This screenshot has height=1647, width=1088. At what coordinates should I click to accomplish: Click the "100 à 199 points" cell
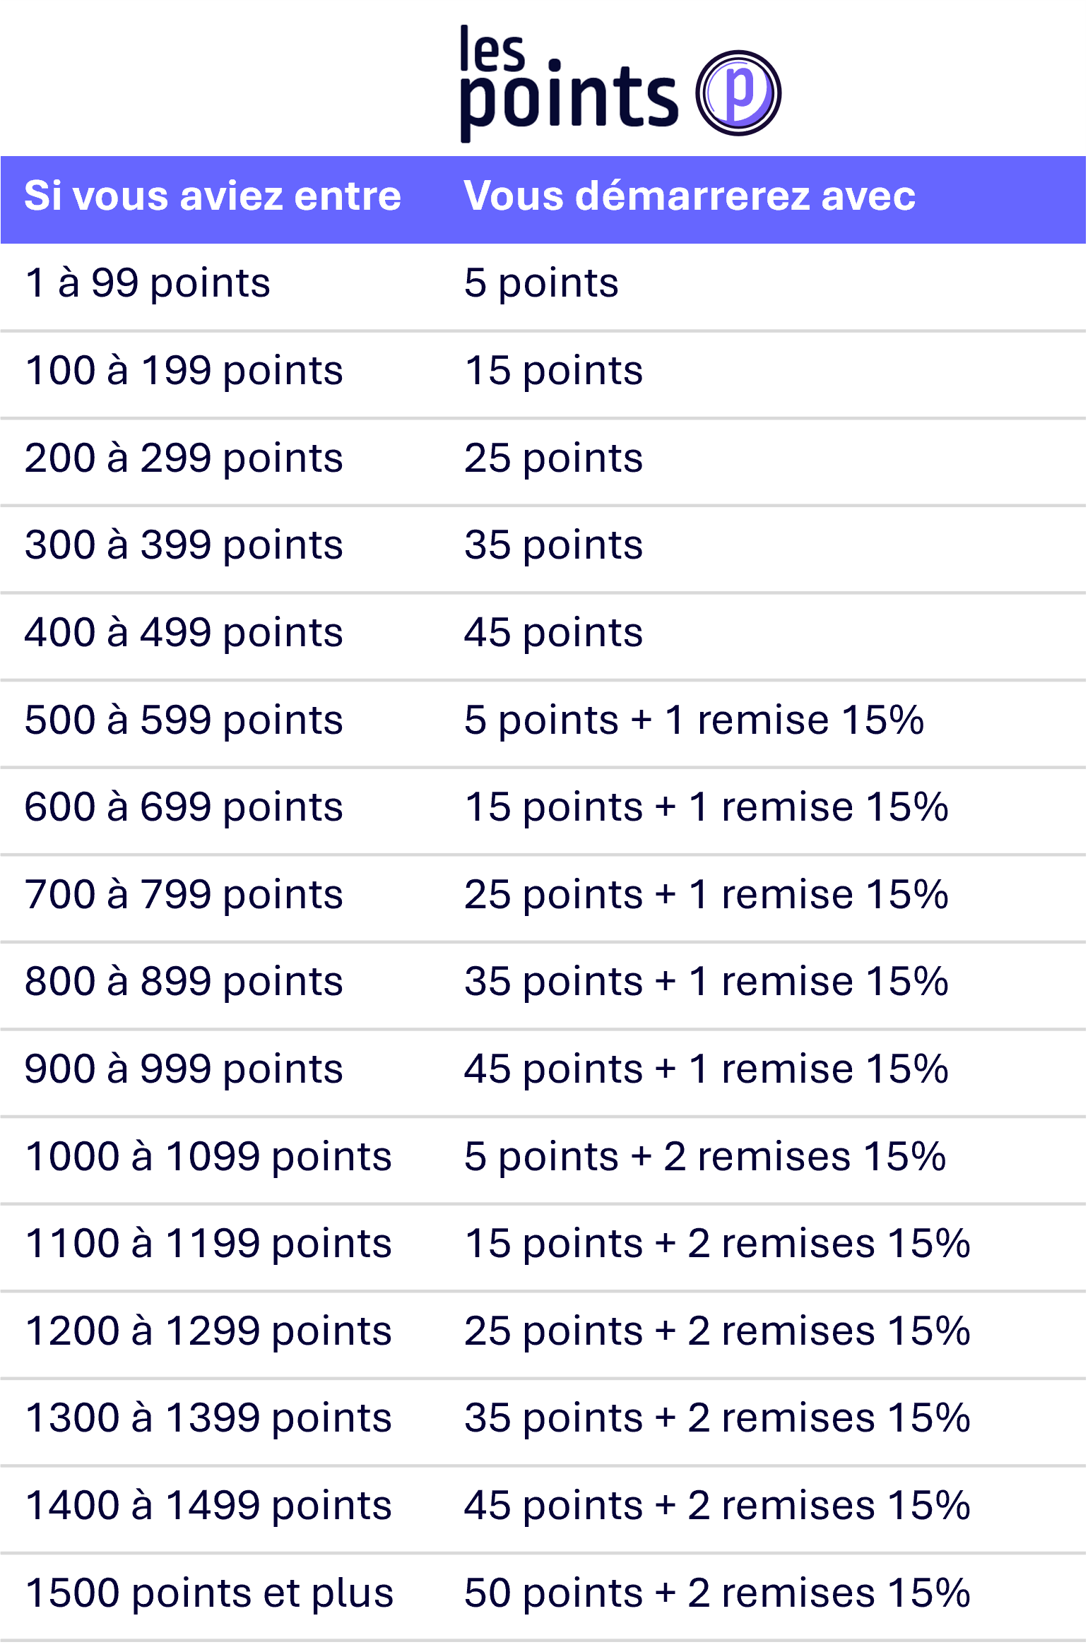tap(184, 371)
